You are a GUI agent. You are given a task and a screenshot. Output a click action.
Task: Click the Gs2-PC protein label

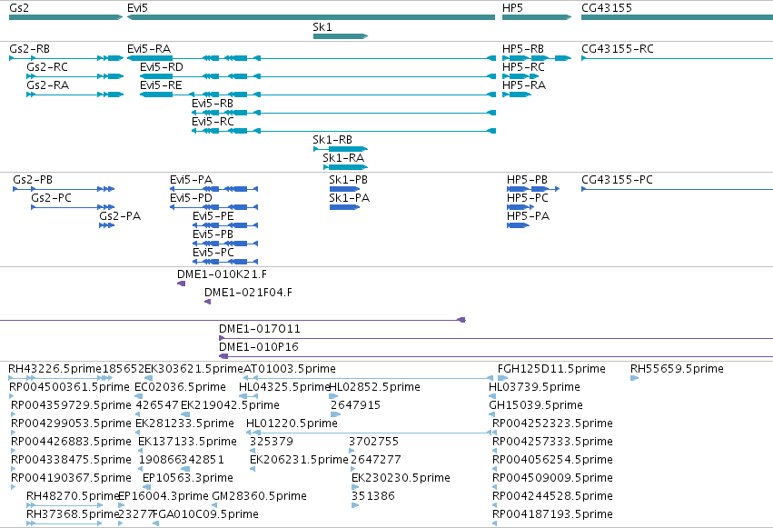pos(51,199)
